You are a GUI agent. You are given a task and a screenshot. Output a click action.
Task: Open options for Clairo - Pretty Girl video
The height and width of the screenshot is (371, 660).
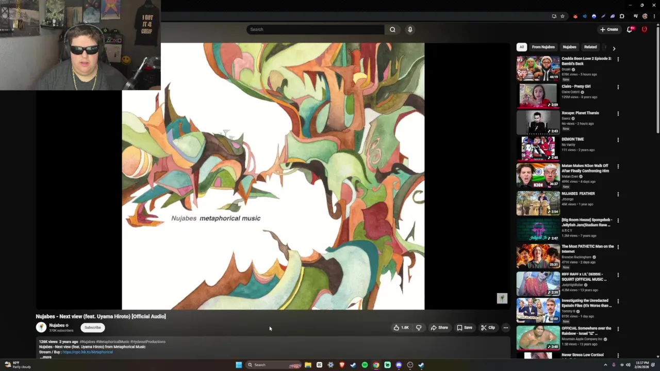pyautogui.click(x=618, y=87)
